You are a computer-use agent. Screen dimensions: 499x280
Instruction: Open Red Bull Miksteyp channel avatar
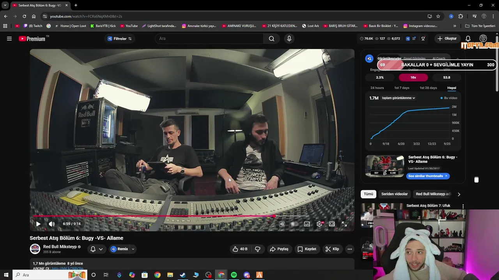pyautogui.click(x=35, y=249)
